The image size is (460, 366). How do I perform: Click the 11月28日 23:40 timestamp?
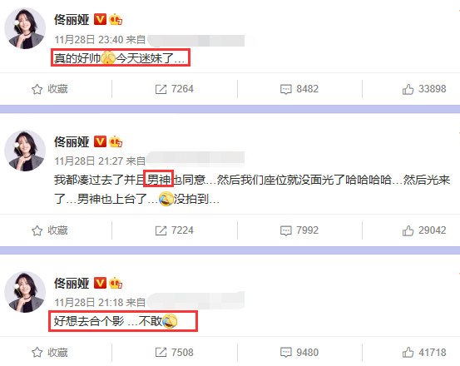(89, 40)
